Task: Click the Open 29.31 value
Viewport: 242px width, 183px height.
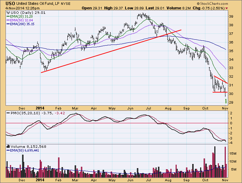Action: click(x=92, y=8)
